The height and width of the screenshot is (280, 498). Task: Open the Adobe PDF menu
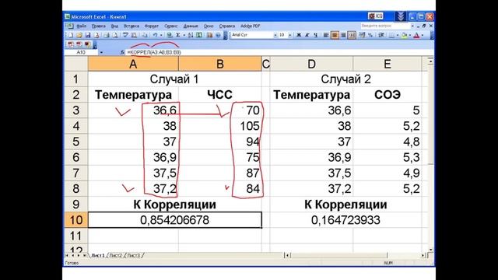pos(251,26)
